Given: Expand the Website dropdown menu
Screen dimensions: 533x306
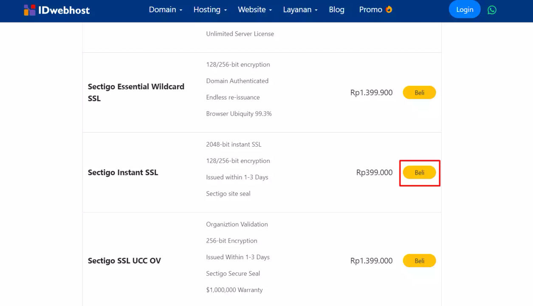Looking at the screenshot, I should (255, 9).
